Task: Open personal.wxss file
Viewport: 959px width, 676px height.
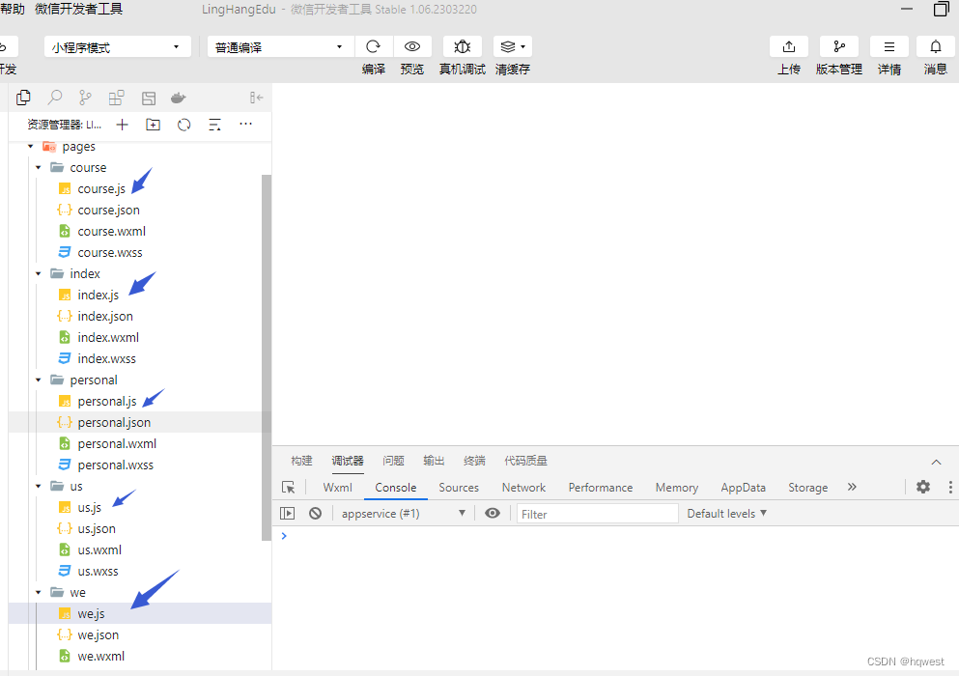Action: 116,465
